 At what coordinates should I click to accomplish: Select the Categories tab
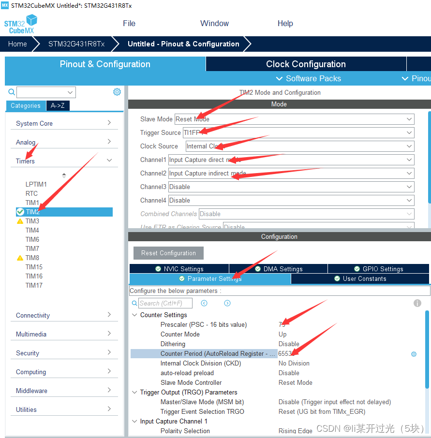[x=26, y=105]
